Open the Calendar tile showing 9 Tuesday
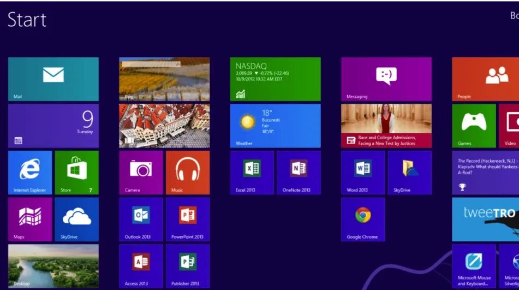Image resolution: width=519 pixels, height=290 pixels. click(x=53, y=126)
